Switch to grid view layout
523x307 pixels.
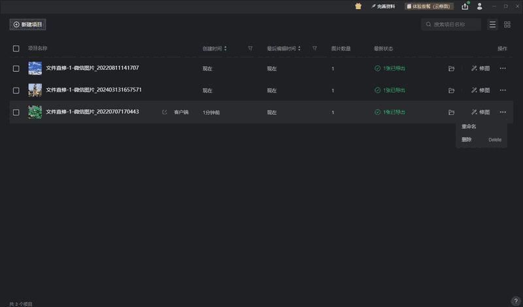[507, 24]
